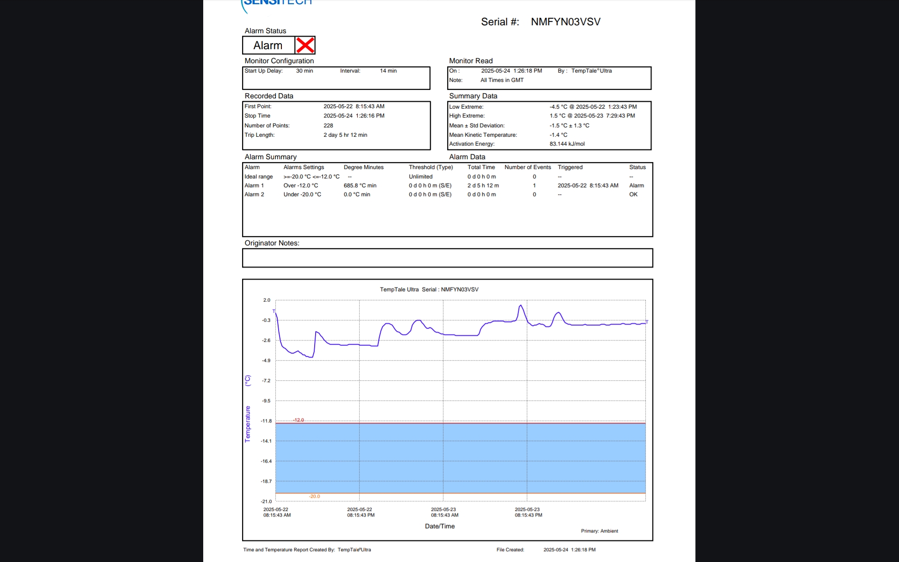The image size is (899, 562).
Task: Click the red X alarm status icon
Action: coord(305,45)
